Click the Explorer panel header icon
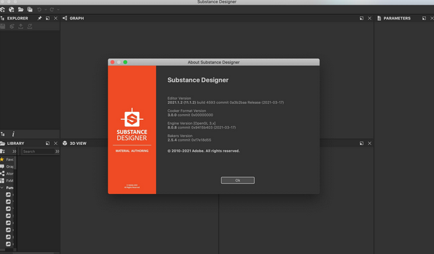 [x=2, y=18]
